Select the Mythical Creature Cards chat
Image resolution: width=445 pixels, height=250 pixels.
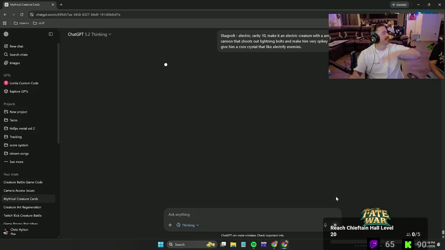[x=28, y=199]
